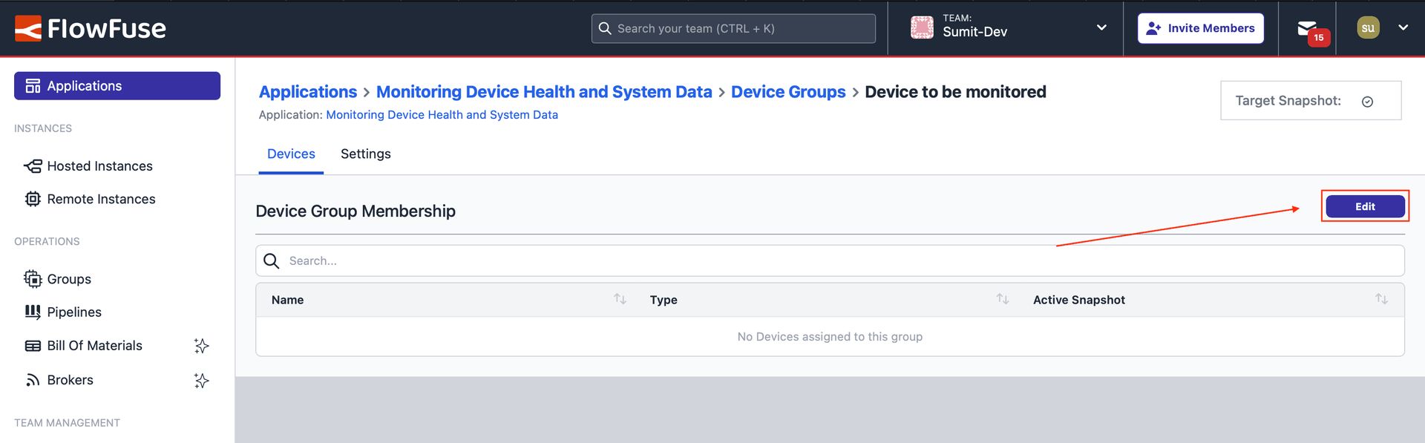Select the Devices tab
Viewport: 1425px width, 443px height.
tap(291, 154)
